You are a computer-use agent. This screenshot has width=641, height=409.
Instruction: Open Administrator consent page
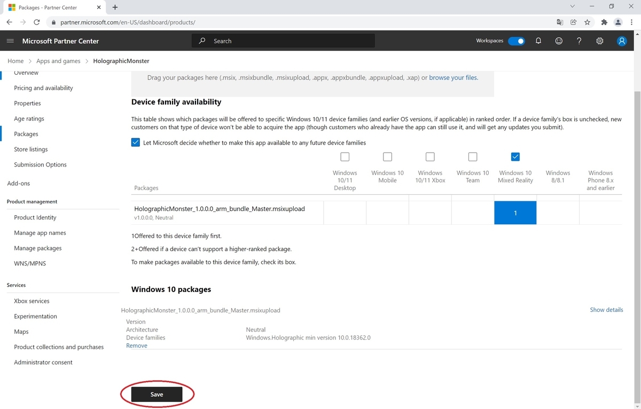pyautogui.click(x=43, y=363)
